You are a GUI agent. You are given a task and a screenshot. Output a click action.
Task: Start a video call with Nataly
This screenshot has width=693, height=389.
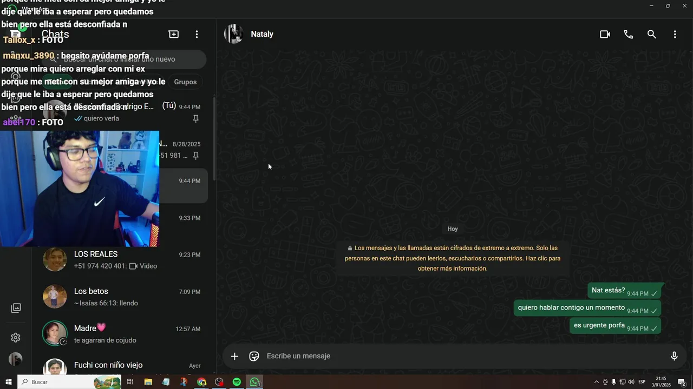click(605, 34)
